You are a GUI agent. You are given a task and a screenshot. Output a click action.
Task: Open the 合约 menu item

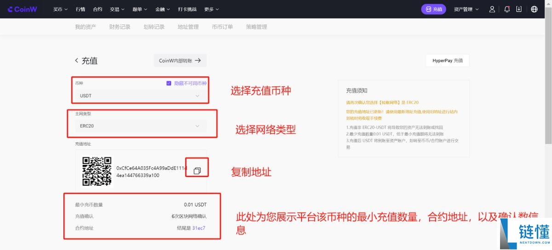pyautogui.click(x=98, y=9)
